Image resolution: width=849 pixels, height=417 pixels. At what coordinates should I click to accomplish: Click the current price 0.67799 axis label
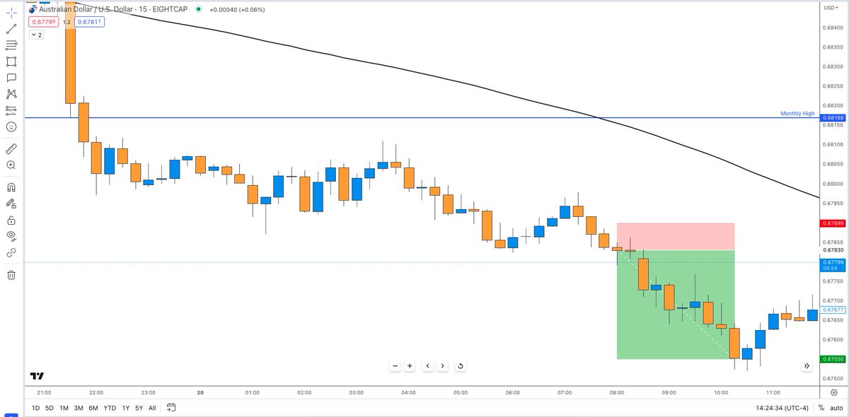832,265
